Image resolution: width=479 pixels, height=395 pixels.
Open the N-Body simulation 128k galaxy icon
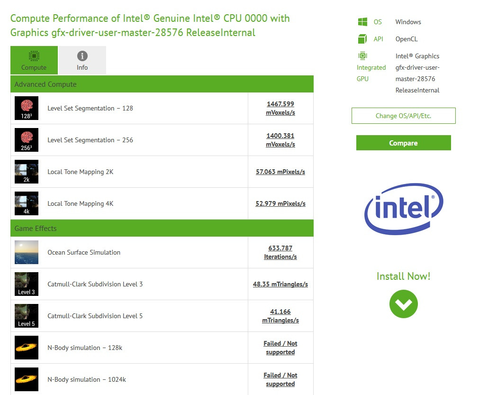[x=26, y=347]
